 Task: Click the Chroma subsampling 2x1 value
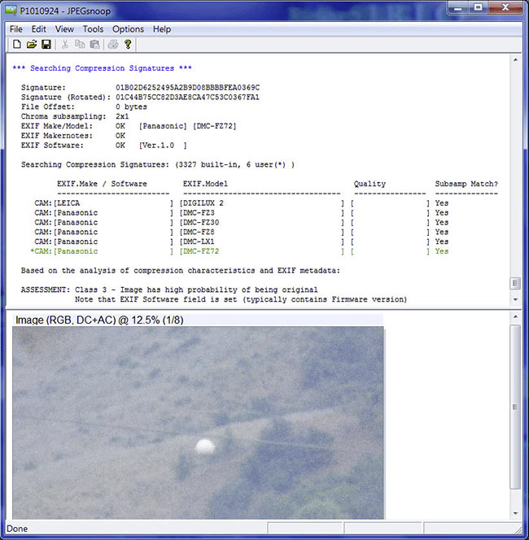pos(122,116)
